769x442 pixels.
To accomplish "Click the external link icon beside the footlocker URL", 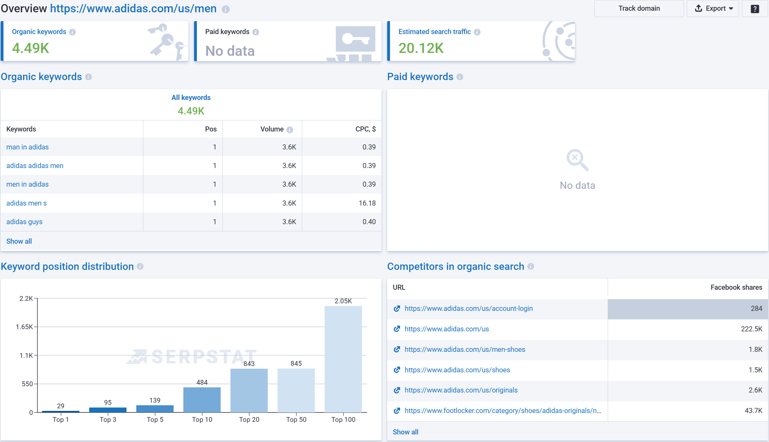I will pyautogui.click(x=397, y=411).
